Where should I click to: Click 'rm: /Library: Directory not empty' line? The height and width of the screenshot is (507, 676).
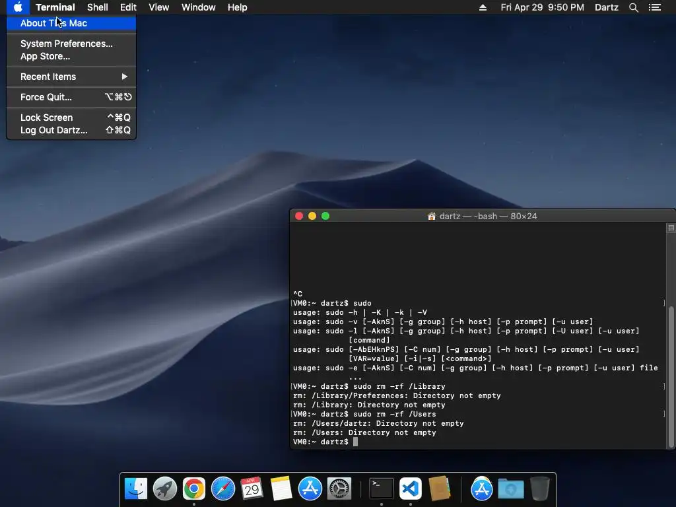click(x=369, y=405)
